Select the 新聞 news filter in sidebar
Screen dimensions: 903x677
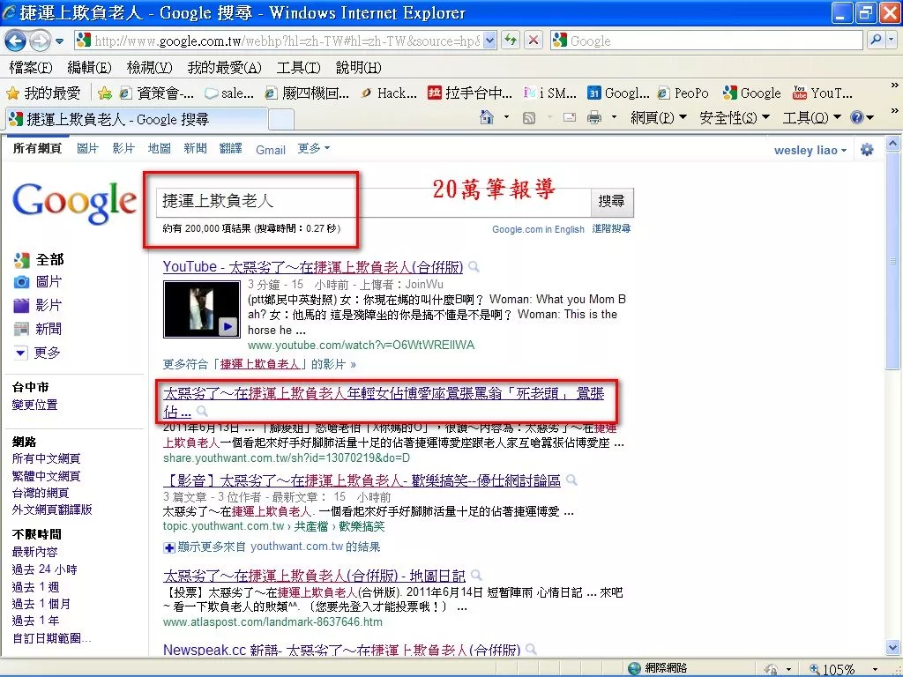[x=38, y=329]
